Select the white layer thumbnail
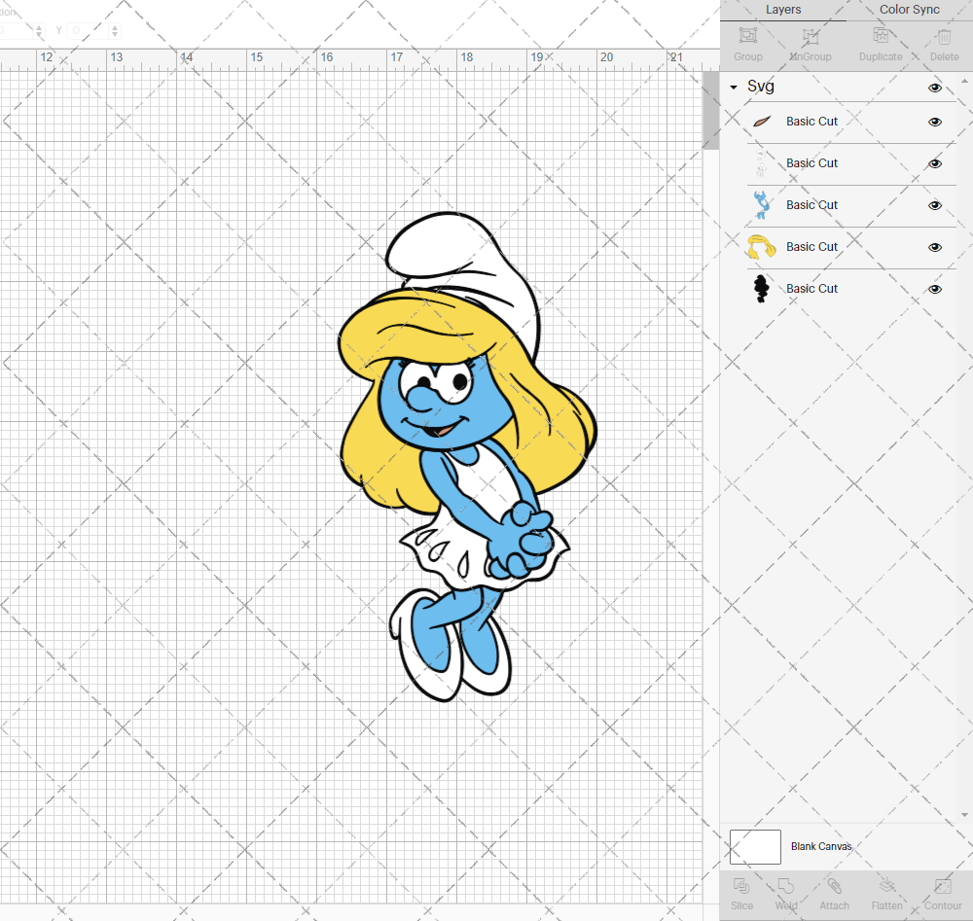The image size is (973, 921). (x=762, y=163)
